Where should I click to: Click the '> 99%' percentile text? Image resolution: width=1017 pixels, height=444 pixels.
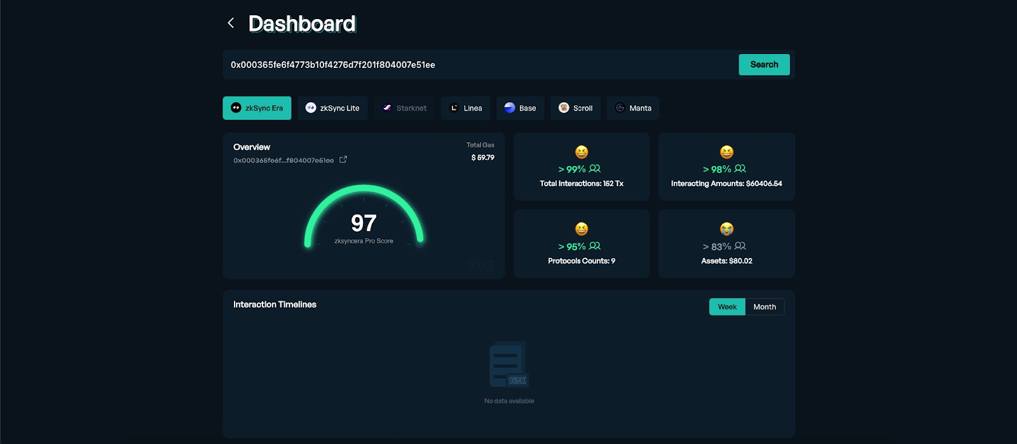(x=572, y=170)
